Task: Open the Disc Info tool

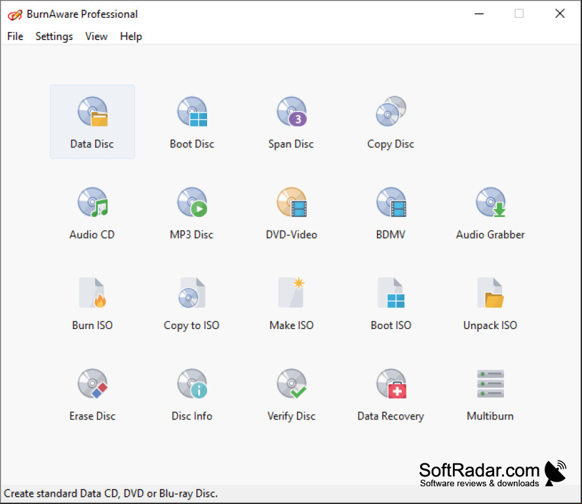Action: (x=192, y=394)
